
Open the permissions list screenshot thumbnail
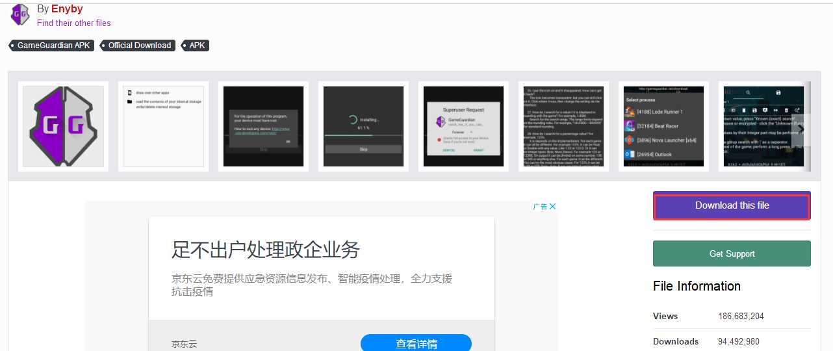[163, 126]
